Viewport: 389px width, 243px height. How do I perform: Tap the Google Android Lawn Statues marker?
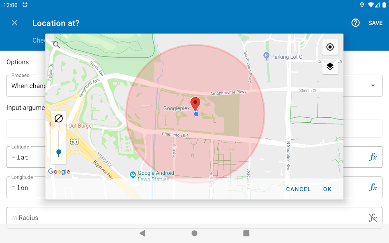(x=133, y=175)
